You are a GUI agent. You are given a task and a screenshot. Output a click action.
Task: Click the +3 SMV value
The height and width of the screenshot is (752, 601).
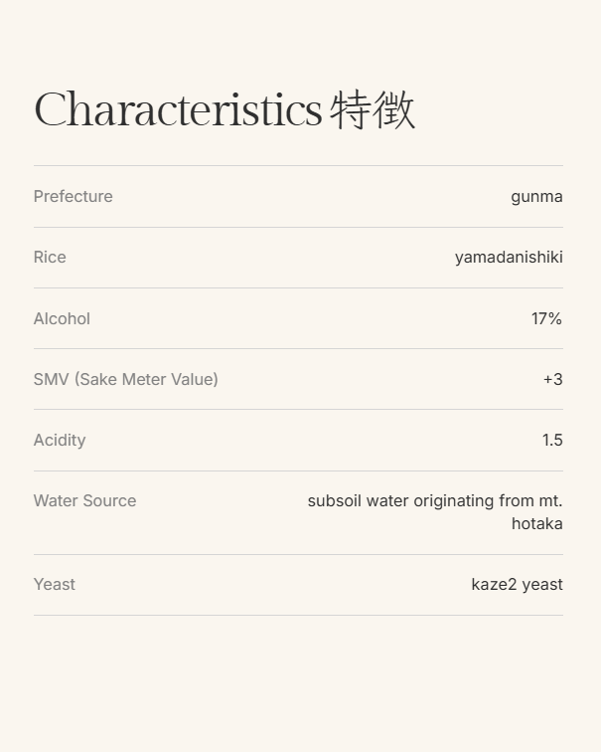click(552, 379)
